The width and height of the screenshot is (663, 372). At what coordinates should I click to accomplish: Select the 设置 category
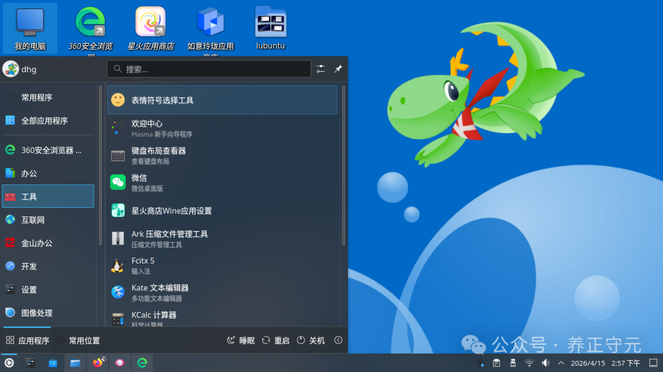pyautogui.click(x=48, y=290)
